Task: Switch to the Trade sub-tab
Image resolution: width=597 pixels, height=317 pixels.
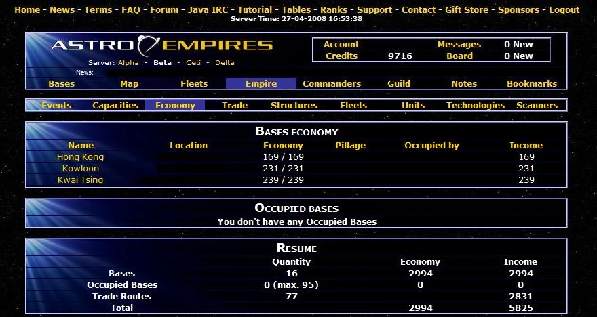Action: pyautogui.click(x=235, y=105)
